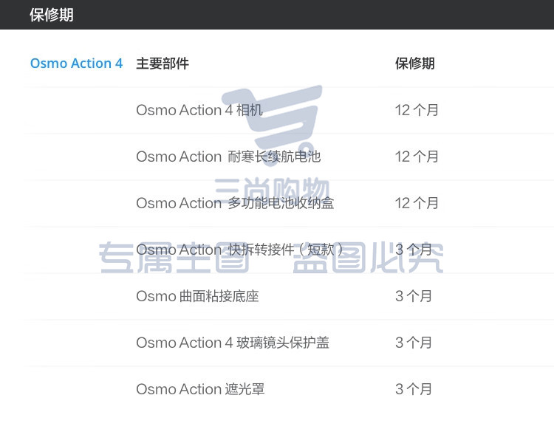Click the 12 个月 warranty for 耐寒长续航电池
Screen dimensions: 554x429
click(x=417, y=157)
